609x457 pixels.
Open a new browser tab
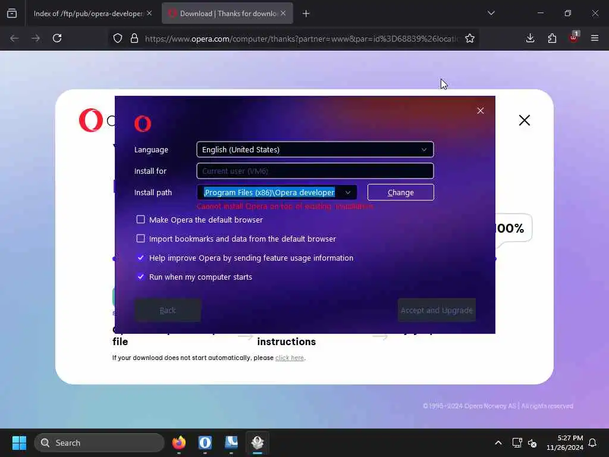[306, 14]
